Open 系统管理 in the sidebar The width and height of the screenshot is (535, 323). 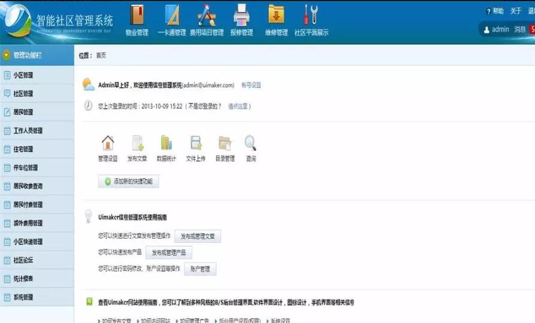tap(37, 297)
